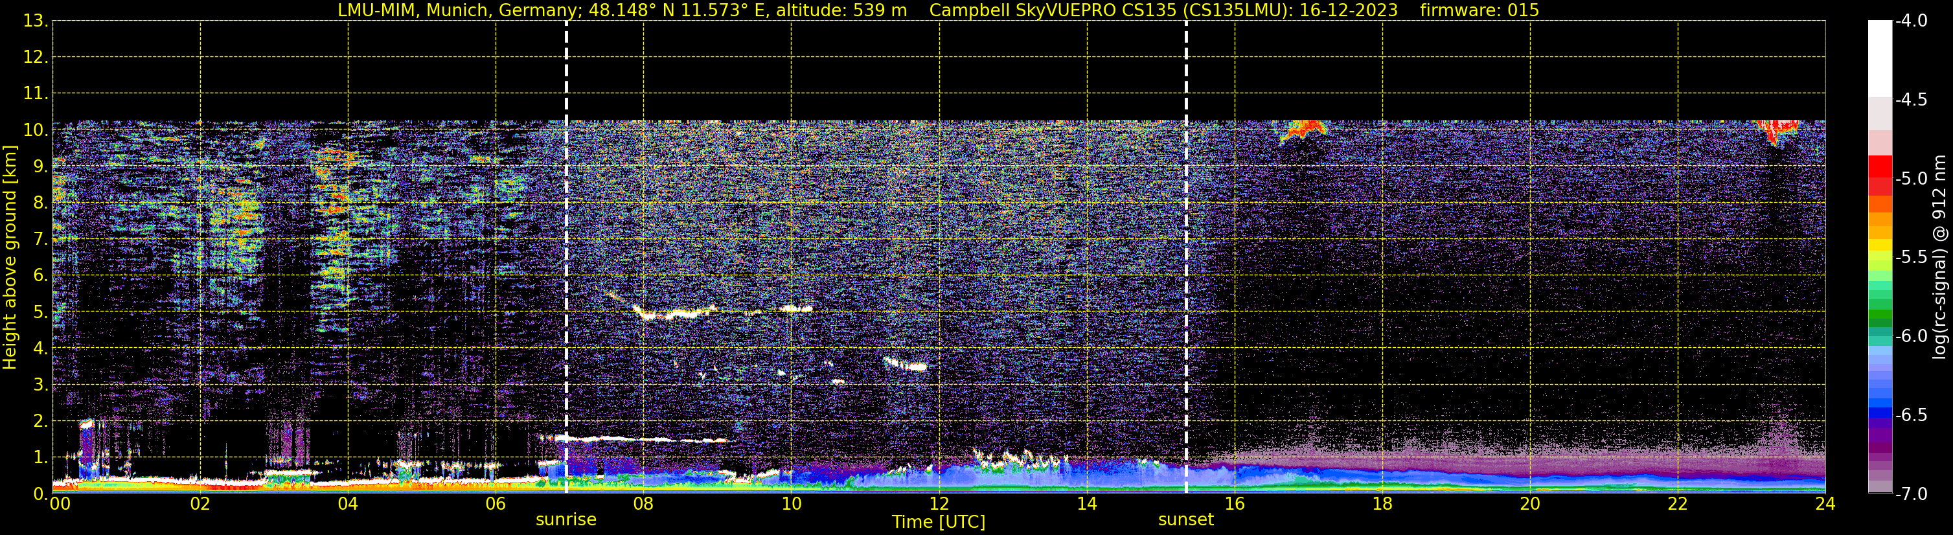The width and height of the screenshot is (1953, 535).
Task: Click the '08' time axis tick label
Action: click(x=644, y=504)
